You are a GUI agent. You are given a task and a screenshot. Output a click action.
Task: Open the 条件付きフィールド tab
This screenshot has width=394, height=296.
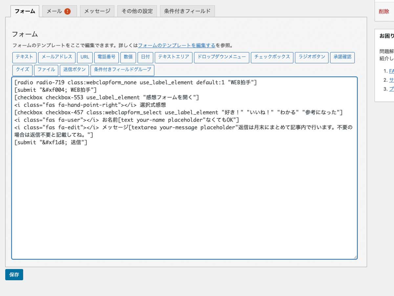click(187, 11)
